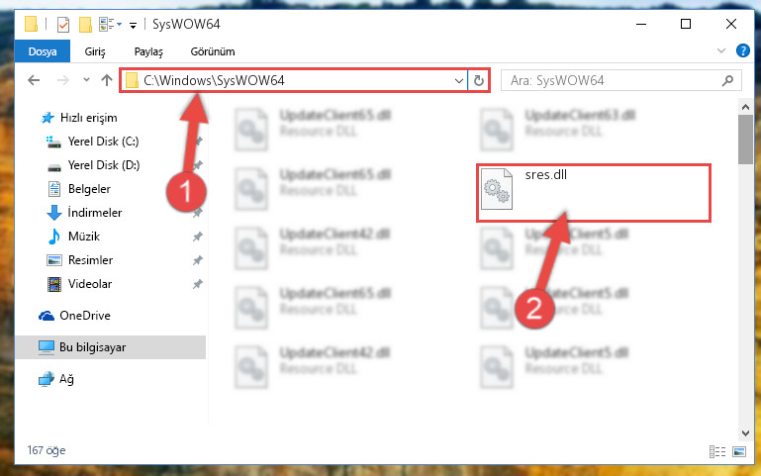
Task: Click the search magnifier icon
Action: pyautogui.click(x=727, y=80)
